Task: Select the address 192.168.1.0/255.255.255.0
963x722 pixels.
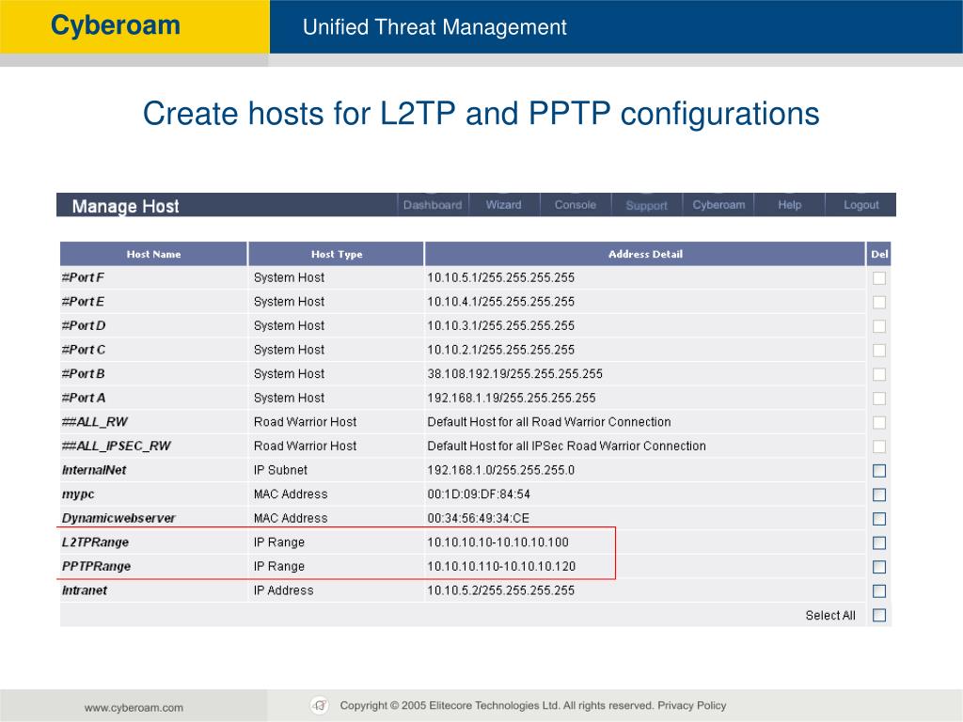Action: [x=501, y=470]
